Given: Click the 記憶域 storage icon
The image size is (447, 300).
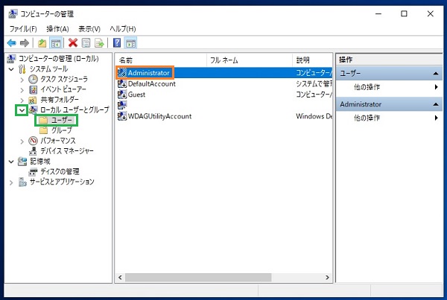Looking at the screenshot, I should pos(22,162).
